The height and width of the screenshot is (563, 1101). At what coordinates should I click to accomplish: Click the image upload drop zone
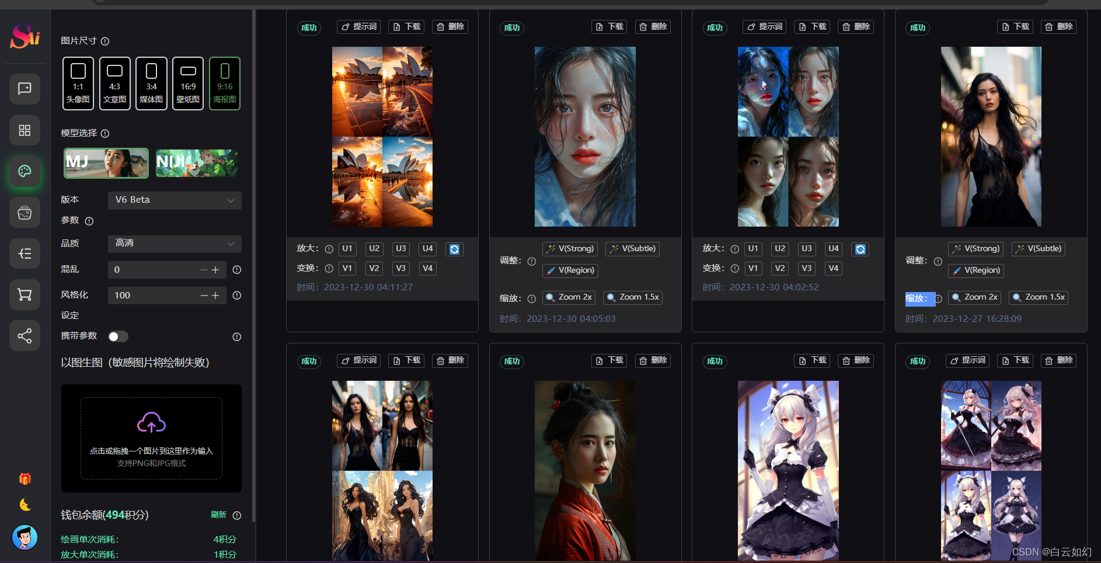pyautogui.click(x=151, y=439)
